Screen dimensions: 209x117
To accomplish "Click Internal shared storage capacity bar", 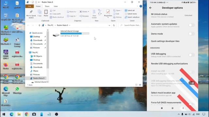I will pos(75,33).
